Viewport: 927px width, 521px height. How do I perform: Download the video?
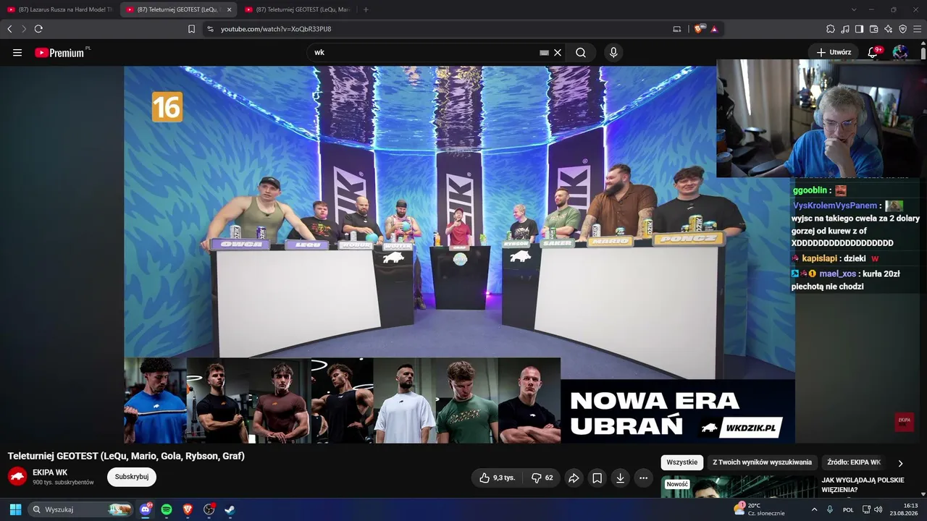coord(620,478)
